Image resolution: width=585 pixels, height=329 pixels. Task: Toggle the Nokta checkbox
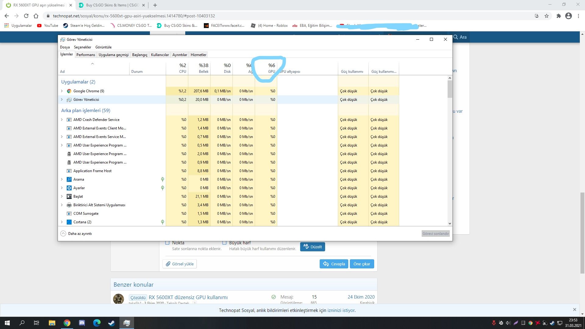pyautogui.click(x=167, y=243)
